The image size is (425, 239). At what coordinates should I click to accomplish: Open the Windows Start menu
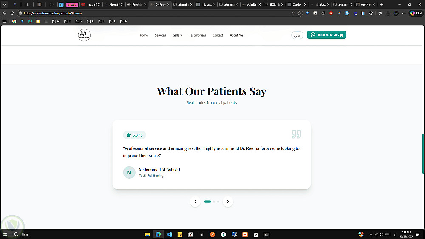click(x=5, y=235)
